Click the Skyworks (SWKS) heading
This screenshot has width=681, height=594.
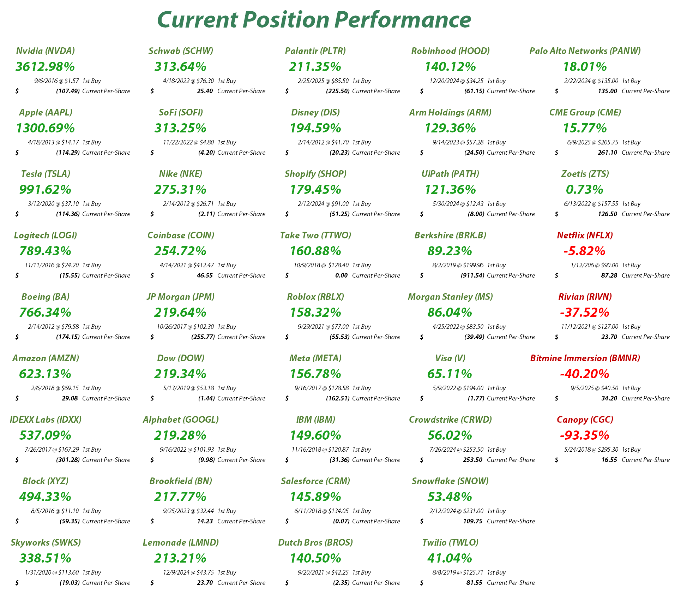[x=46, y=542]
